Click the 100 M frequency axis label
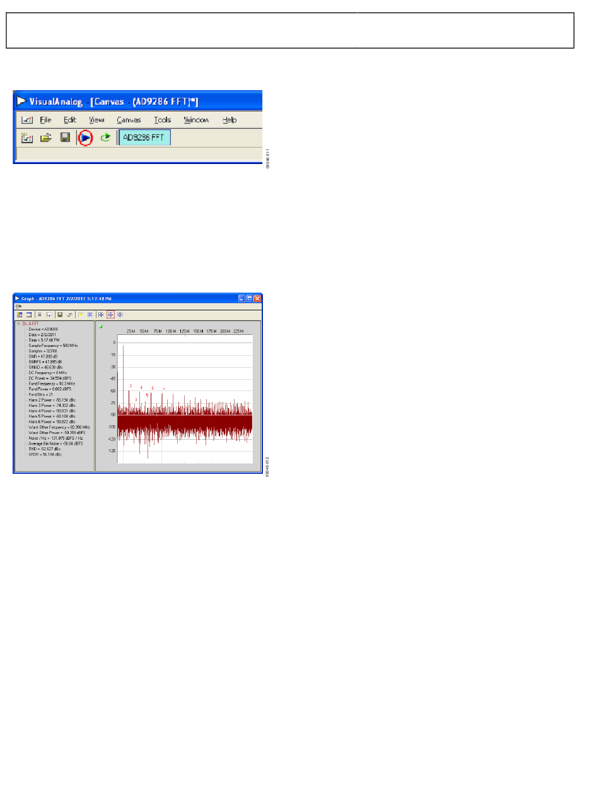 (x=170, y=331)
